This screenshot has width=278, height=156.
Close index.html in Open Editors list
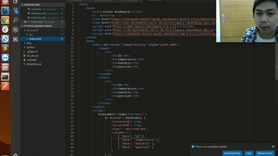(x=25, y=22)
